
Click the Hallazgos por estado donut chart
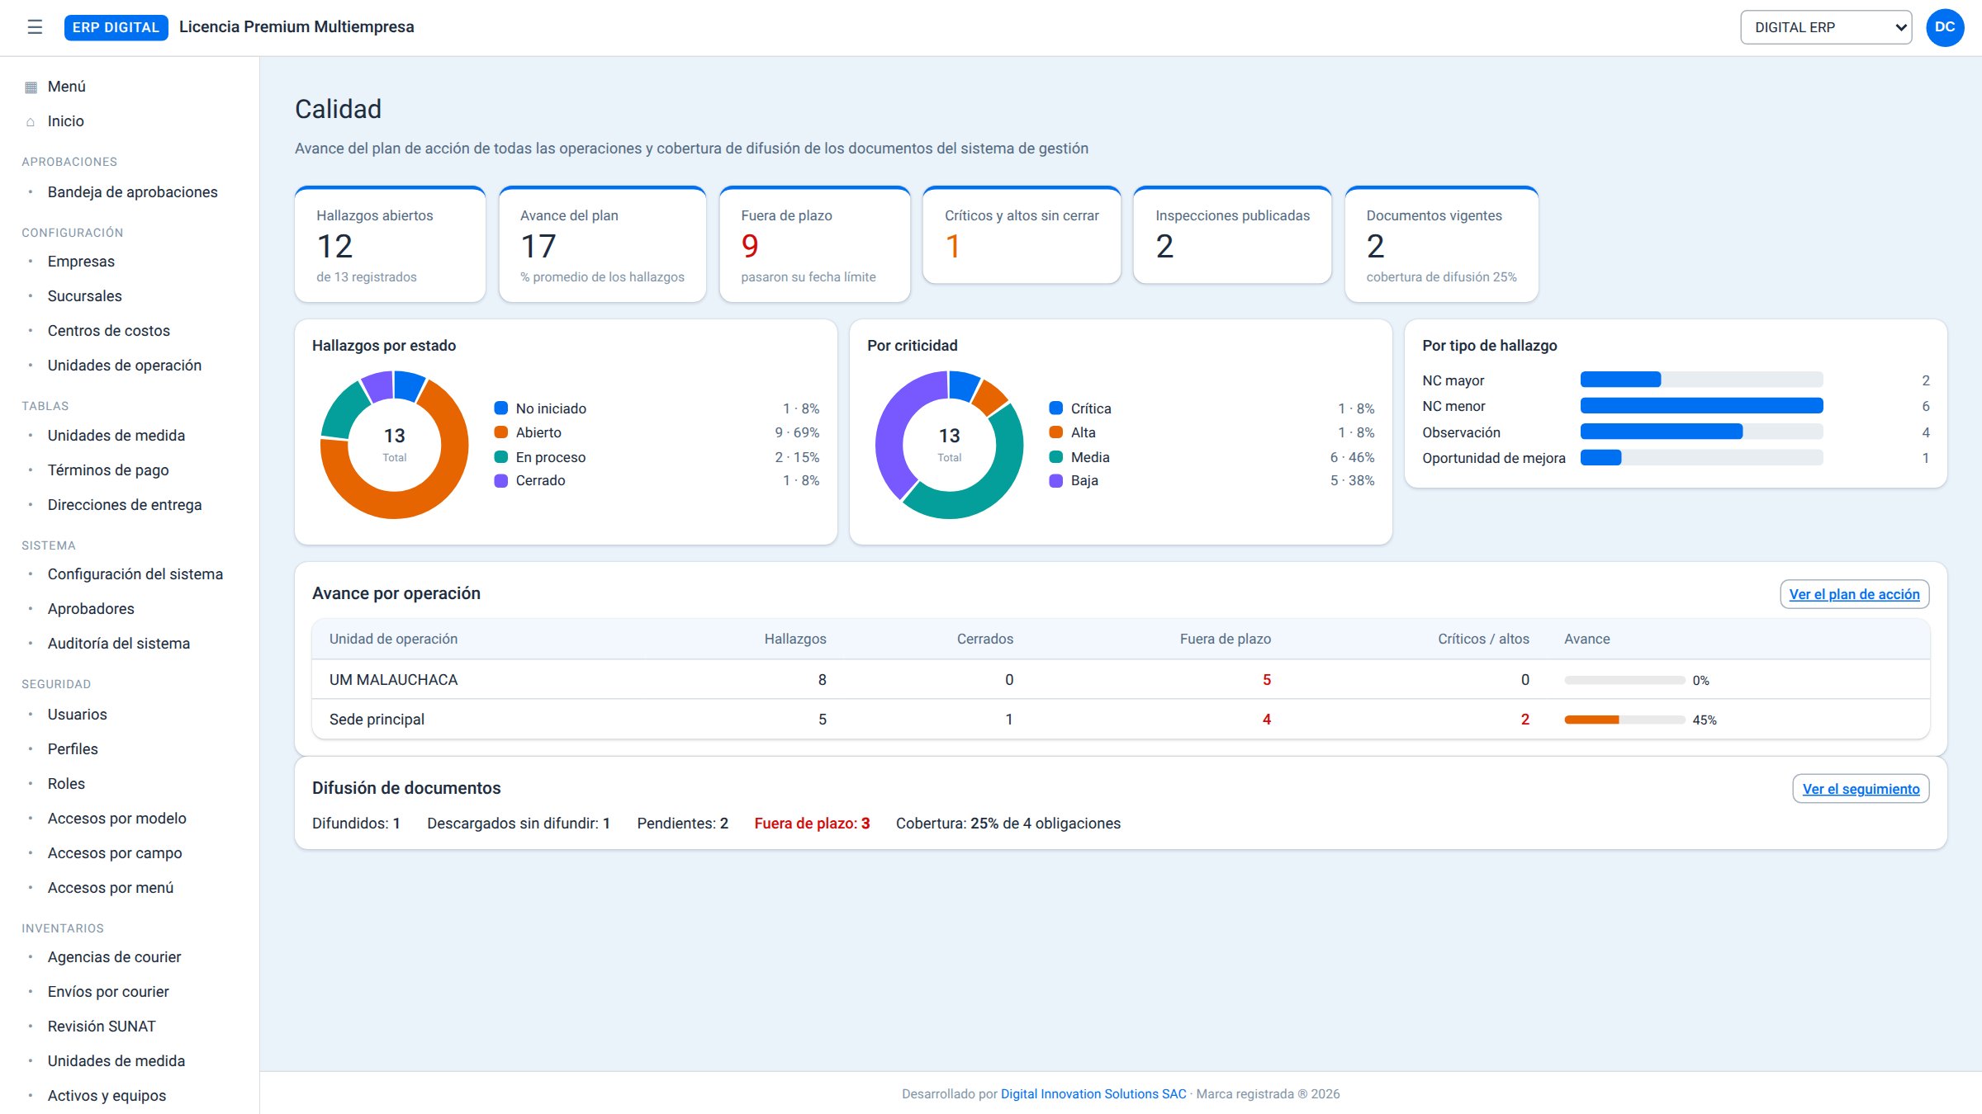pos(394,445)
